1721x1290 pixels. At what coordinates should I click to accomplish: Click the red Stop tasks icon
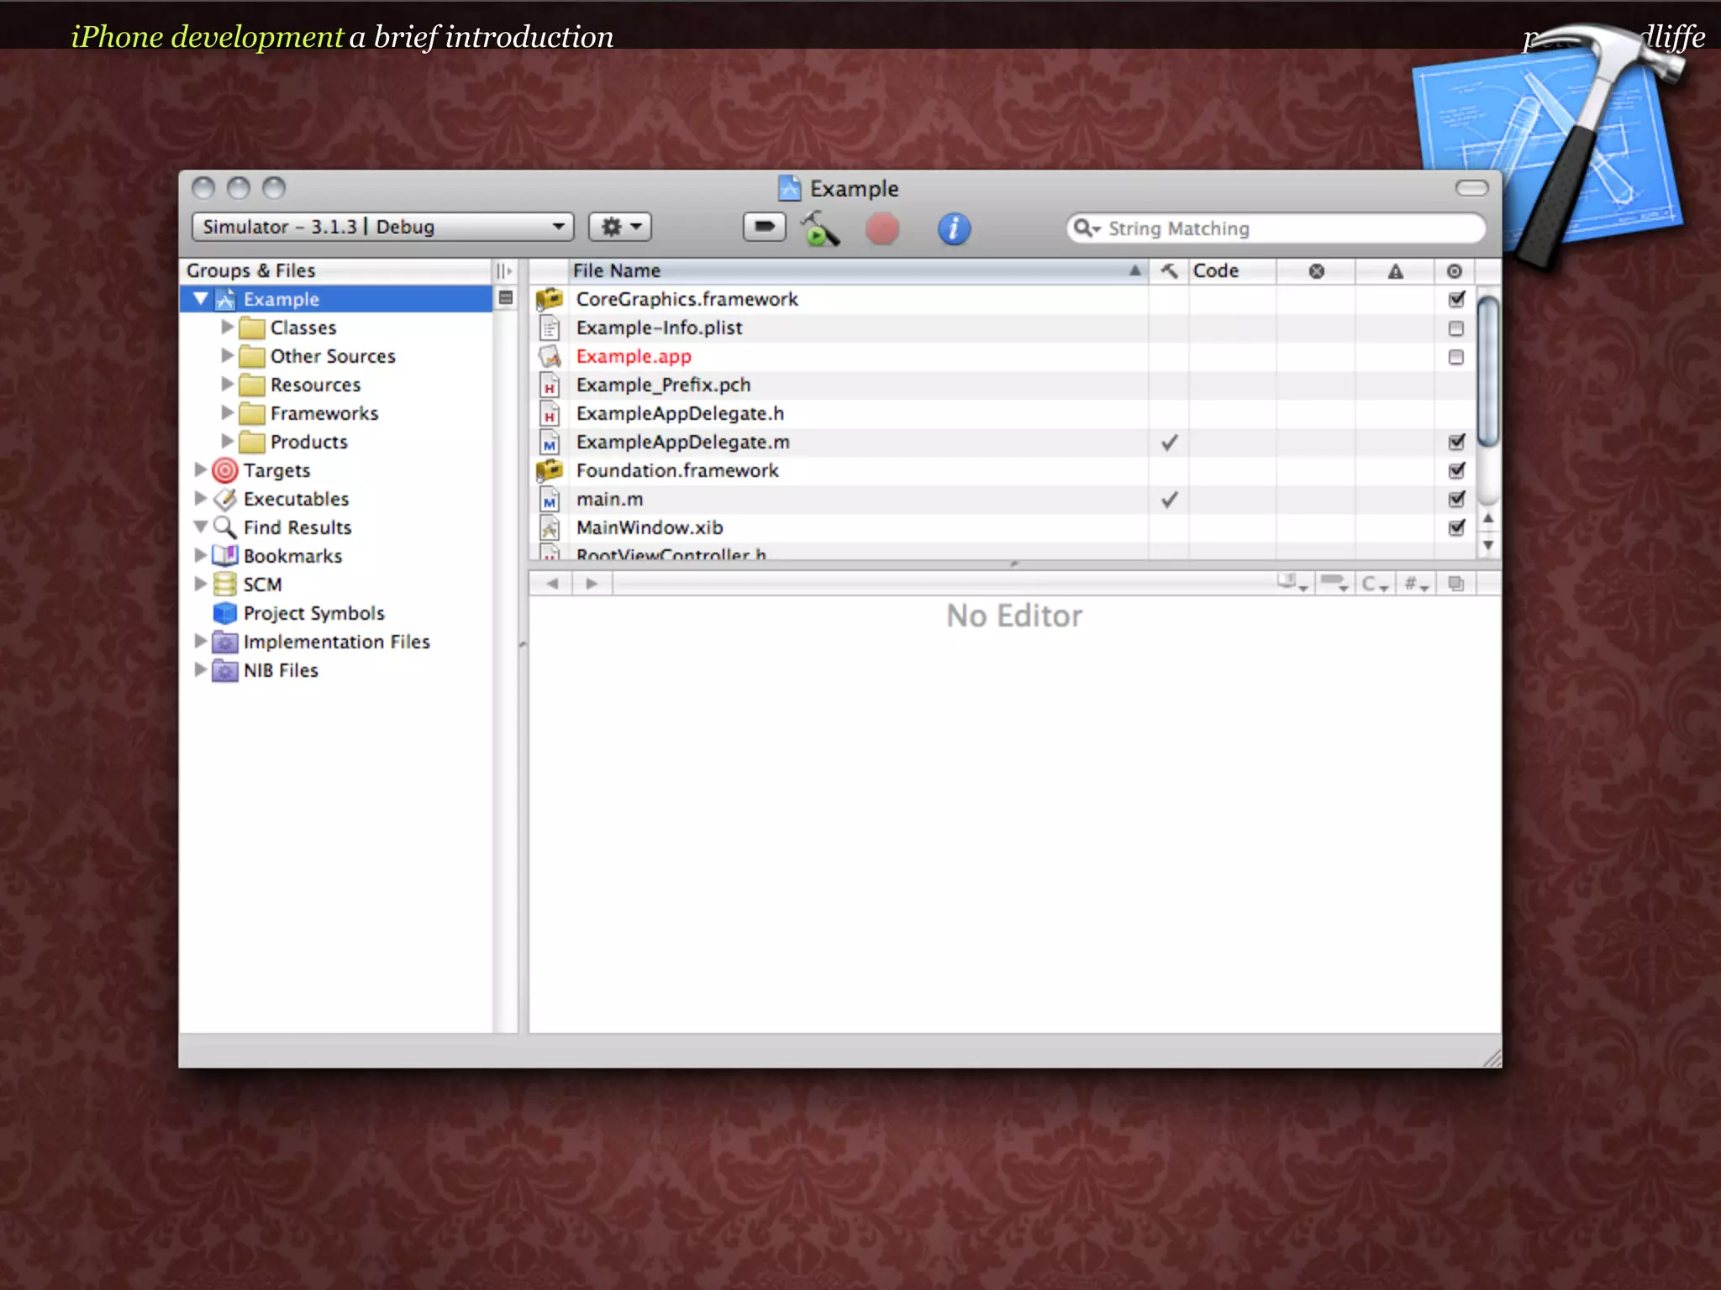click(x=882, y=228)
